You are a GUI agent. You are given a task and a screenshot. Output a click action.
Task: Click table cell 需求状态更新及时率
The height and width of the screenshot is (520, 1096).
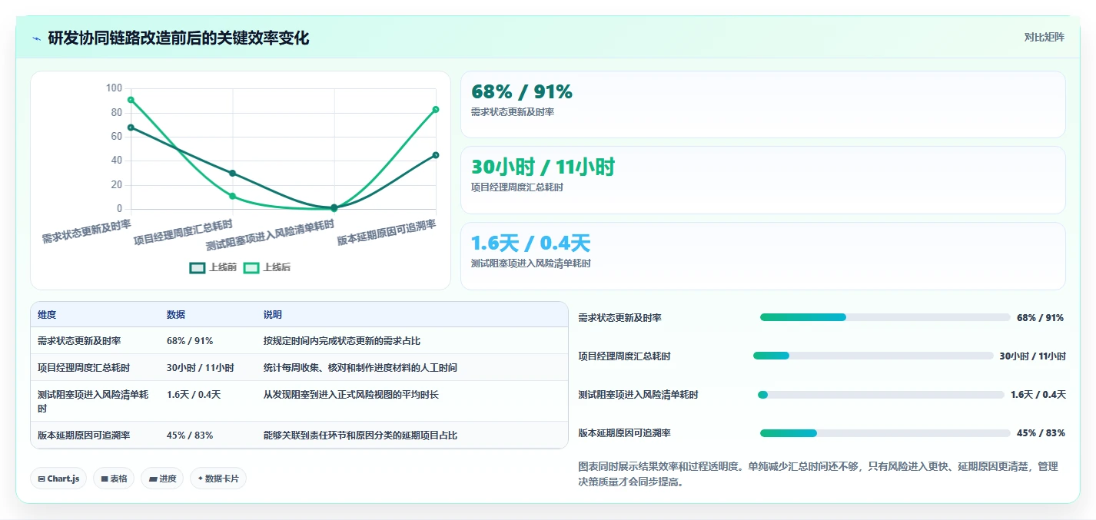79,341
